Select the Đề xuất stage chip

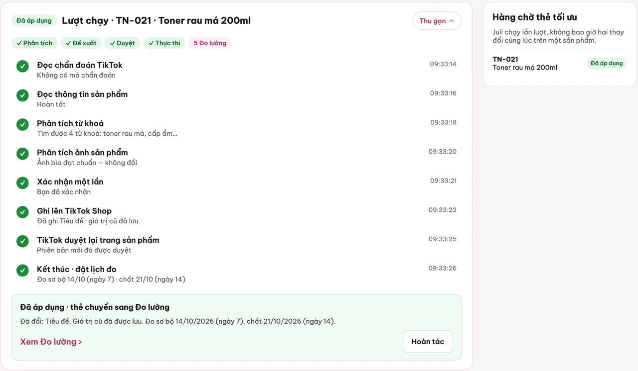point(81,43)
